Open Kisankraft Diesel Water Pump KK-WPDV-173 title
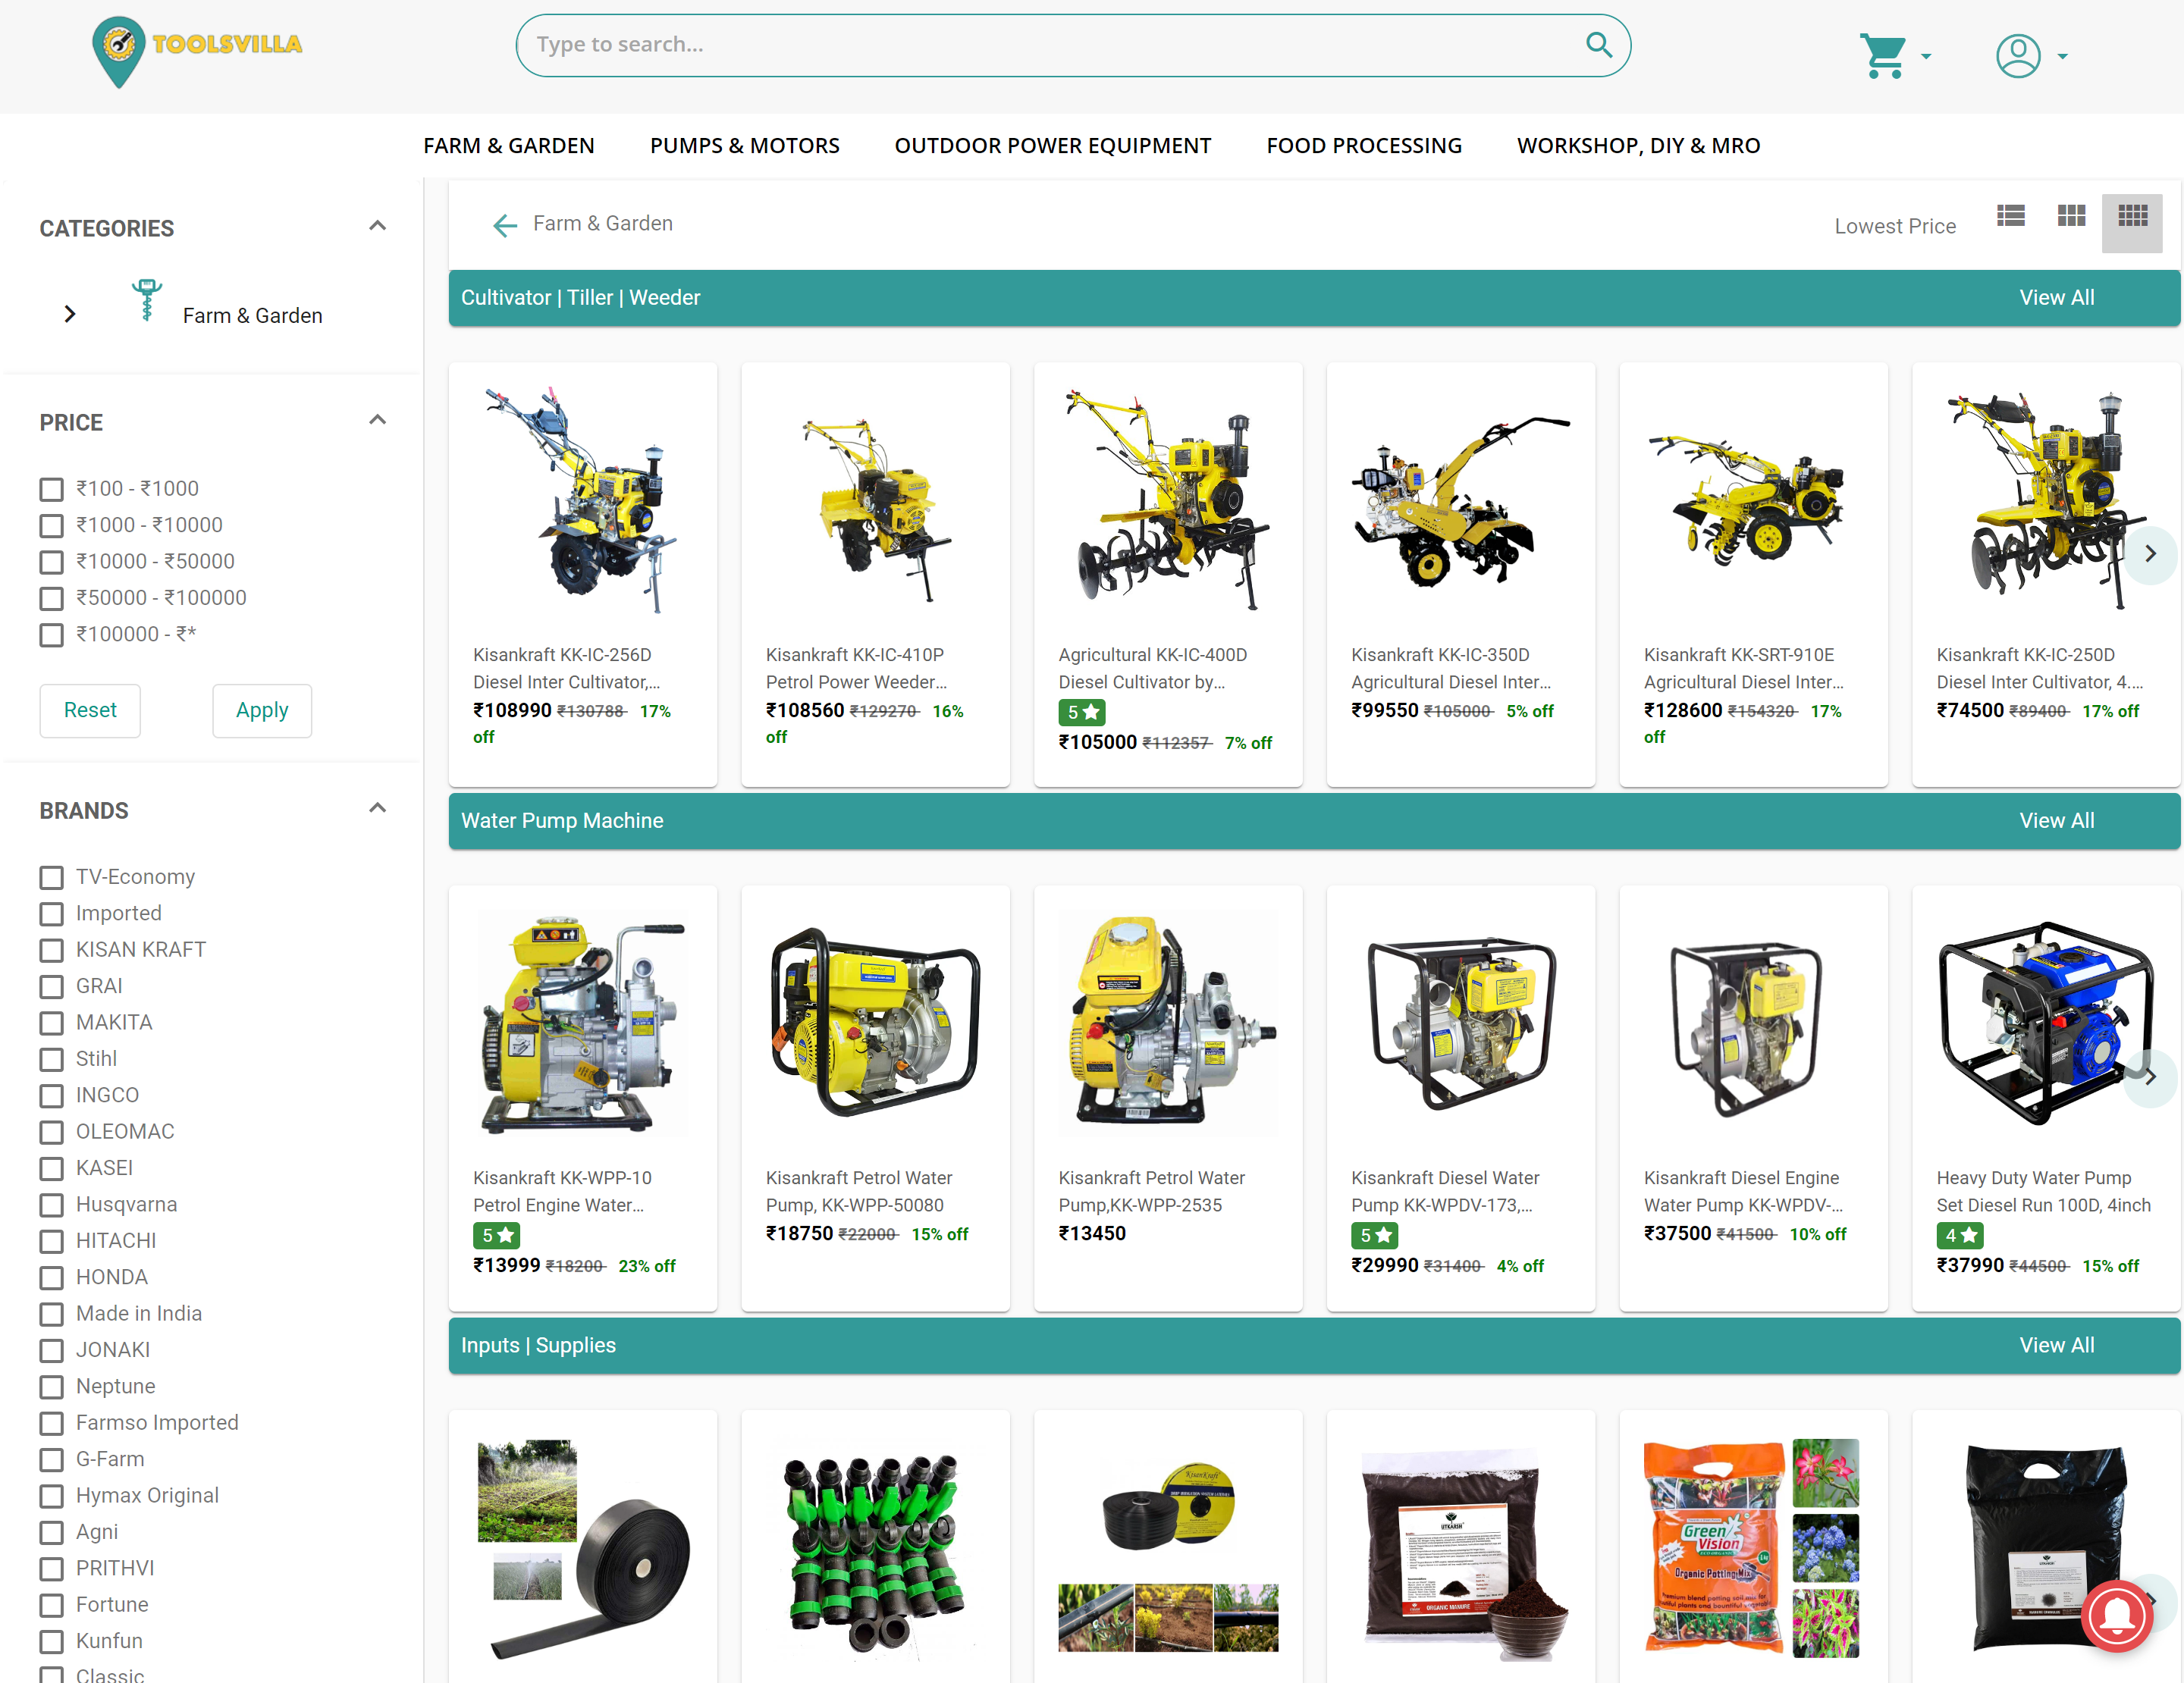The image size is (2184, 1683). [1445, 1191]
